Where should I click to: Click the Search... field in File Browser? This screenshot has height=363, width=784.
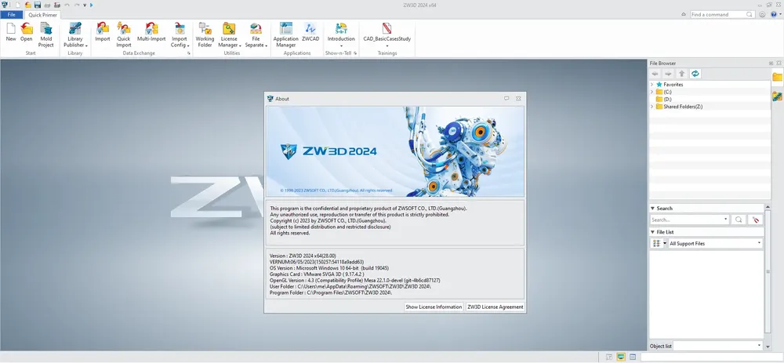point(689,220)
